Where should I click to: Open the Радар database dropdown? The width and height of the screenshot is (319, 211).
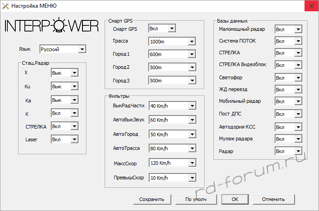(x=289, y=151)
